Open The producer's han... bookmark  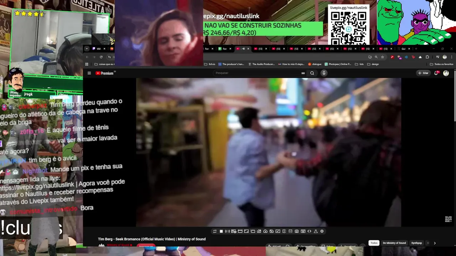point(231,64)
